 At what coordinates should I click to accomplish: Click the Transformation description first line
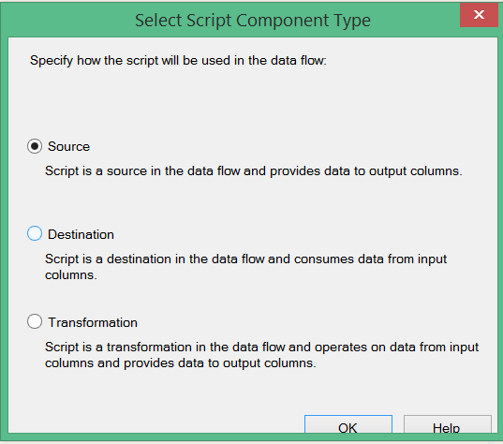(x=261, y=348)
